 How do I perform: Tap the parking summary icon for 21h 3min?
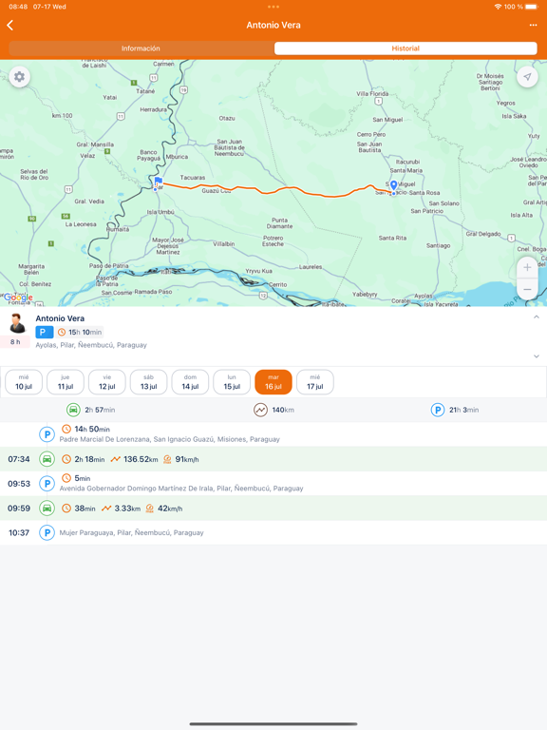click(x=438, y=410)
